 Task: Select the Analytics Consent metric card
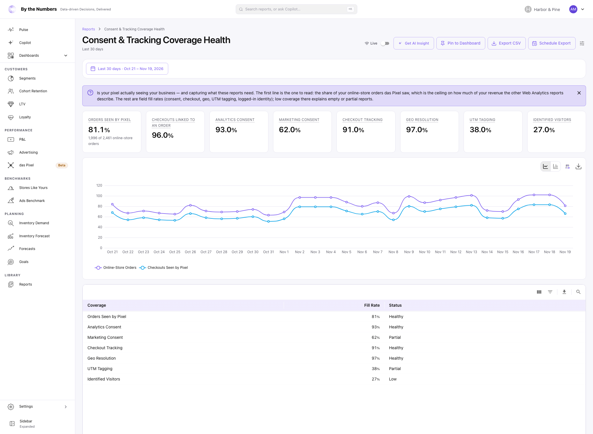pos(239,132)
